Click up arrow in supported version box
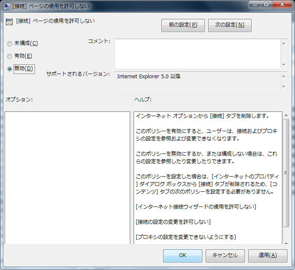The height and width of the screenshot is (270, 295). pos(284,75)
